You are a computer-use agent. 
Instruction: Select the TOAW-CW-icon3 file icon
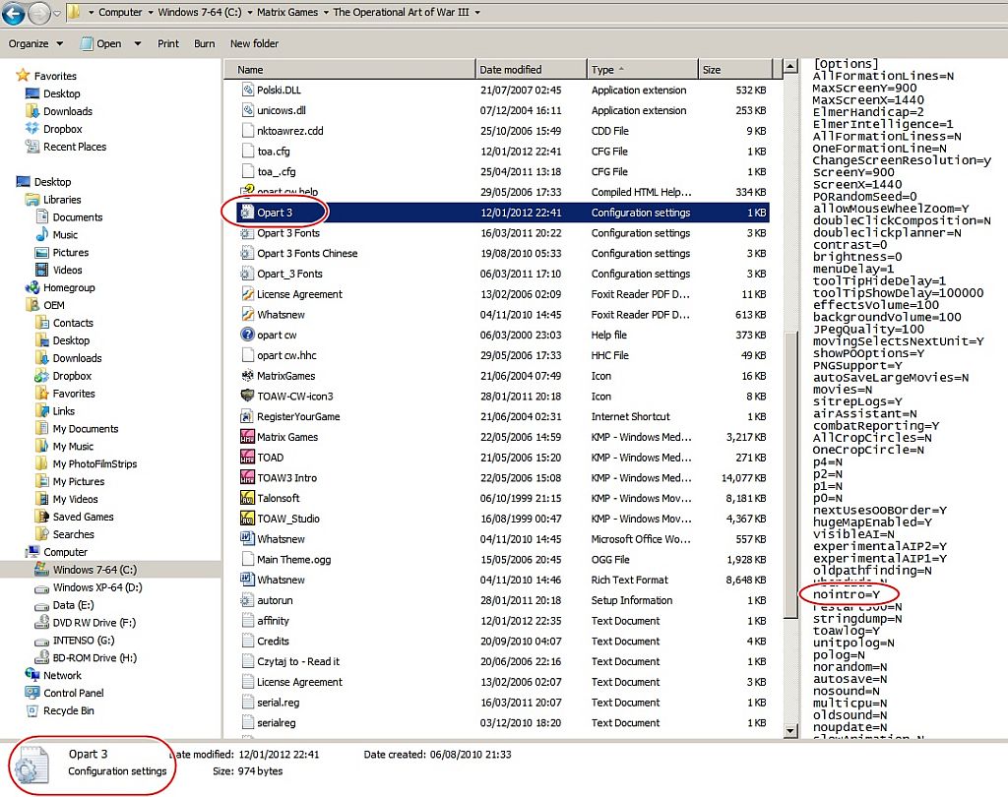click(247, 396)
